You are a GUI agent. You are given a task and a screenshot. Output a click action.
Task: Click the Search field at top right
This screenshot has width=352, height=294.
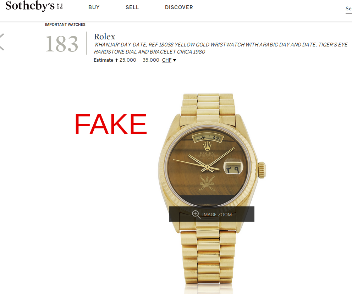pos(349,9)
